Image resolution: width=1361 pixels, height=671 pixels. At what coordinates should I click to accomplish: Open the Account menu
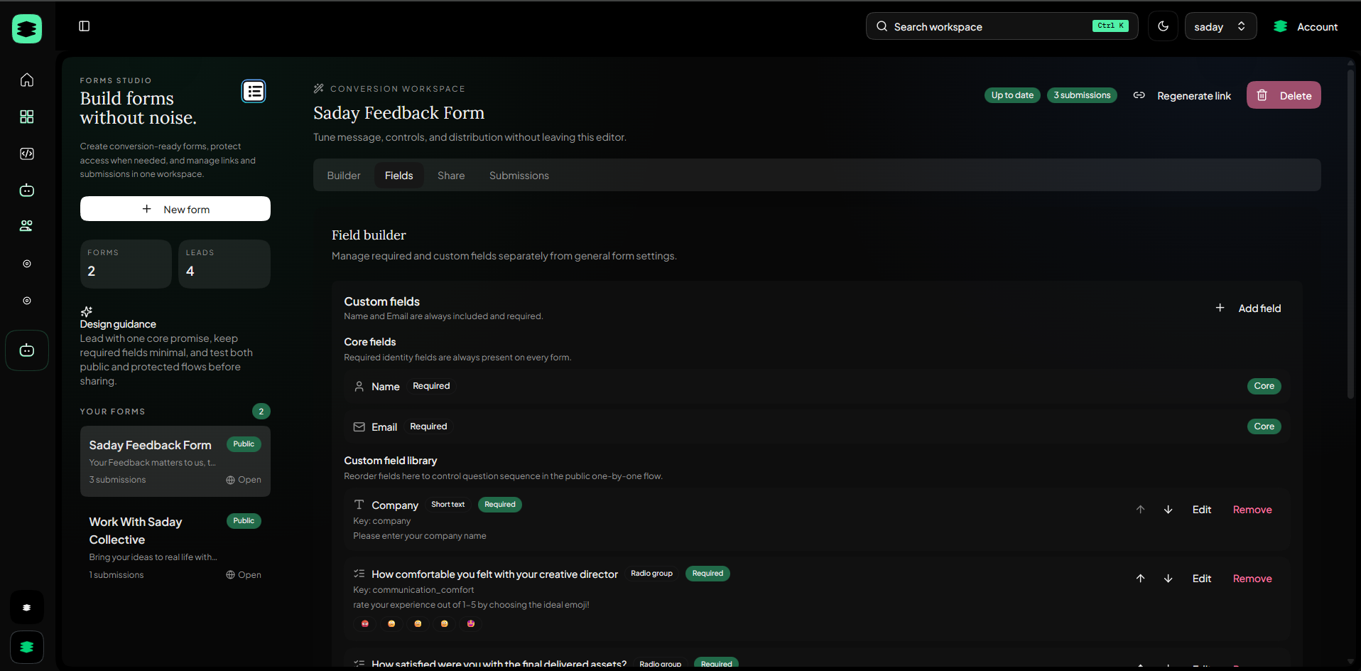(x=1306, y=26)
